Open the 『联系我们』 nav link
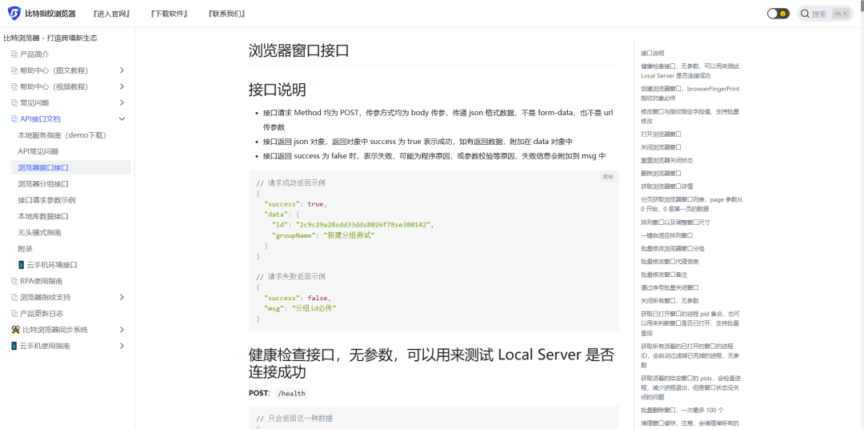The height and width of the screenshot is (429, 864). click(226, 14)
